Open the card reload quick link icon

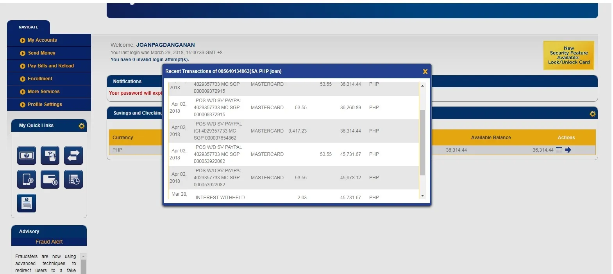pyautogui.click(x=50, y=179)
